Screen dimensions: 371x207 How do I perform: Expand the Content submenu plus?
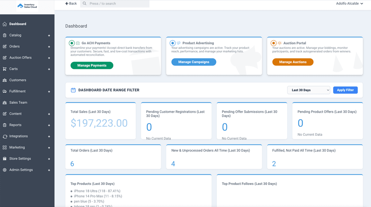[49, 114]
